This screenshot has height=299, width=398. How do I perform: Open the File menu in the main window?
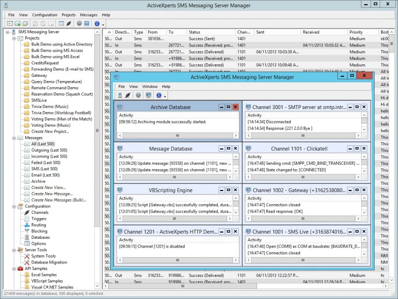tap(11, 15)
